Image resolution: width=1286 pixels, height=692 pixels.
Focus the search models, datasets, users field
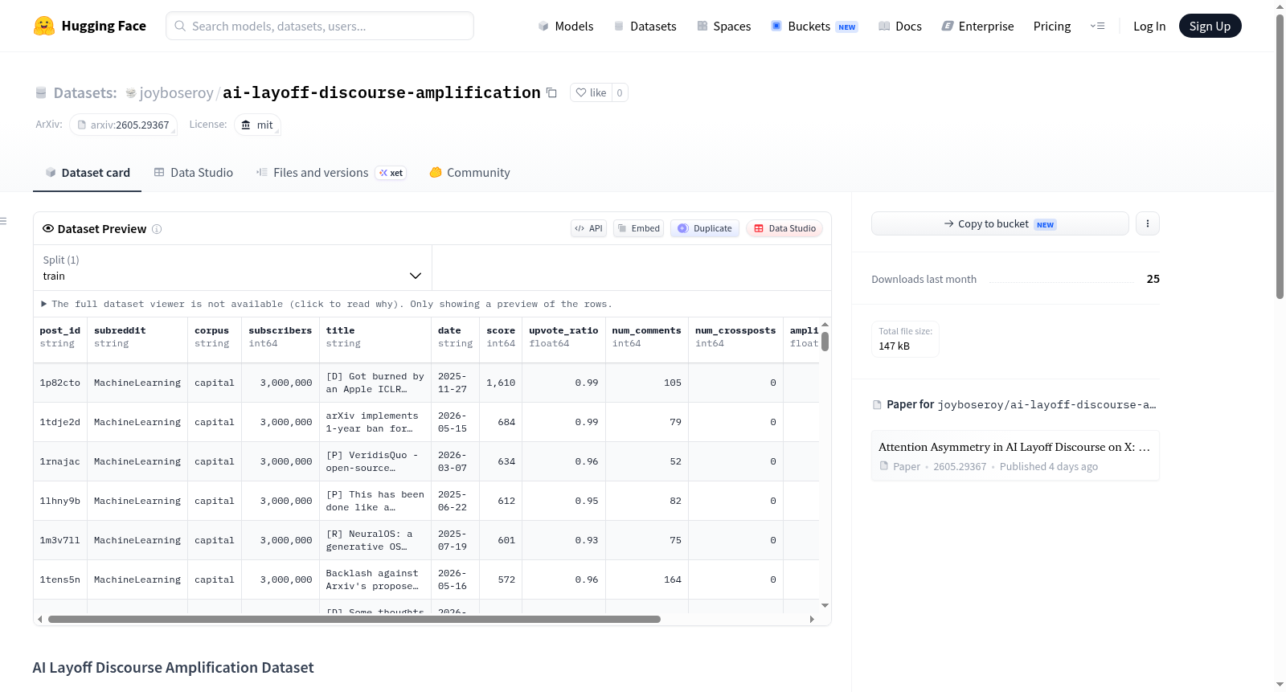click(x=320, y=26)
